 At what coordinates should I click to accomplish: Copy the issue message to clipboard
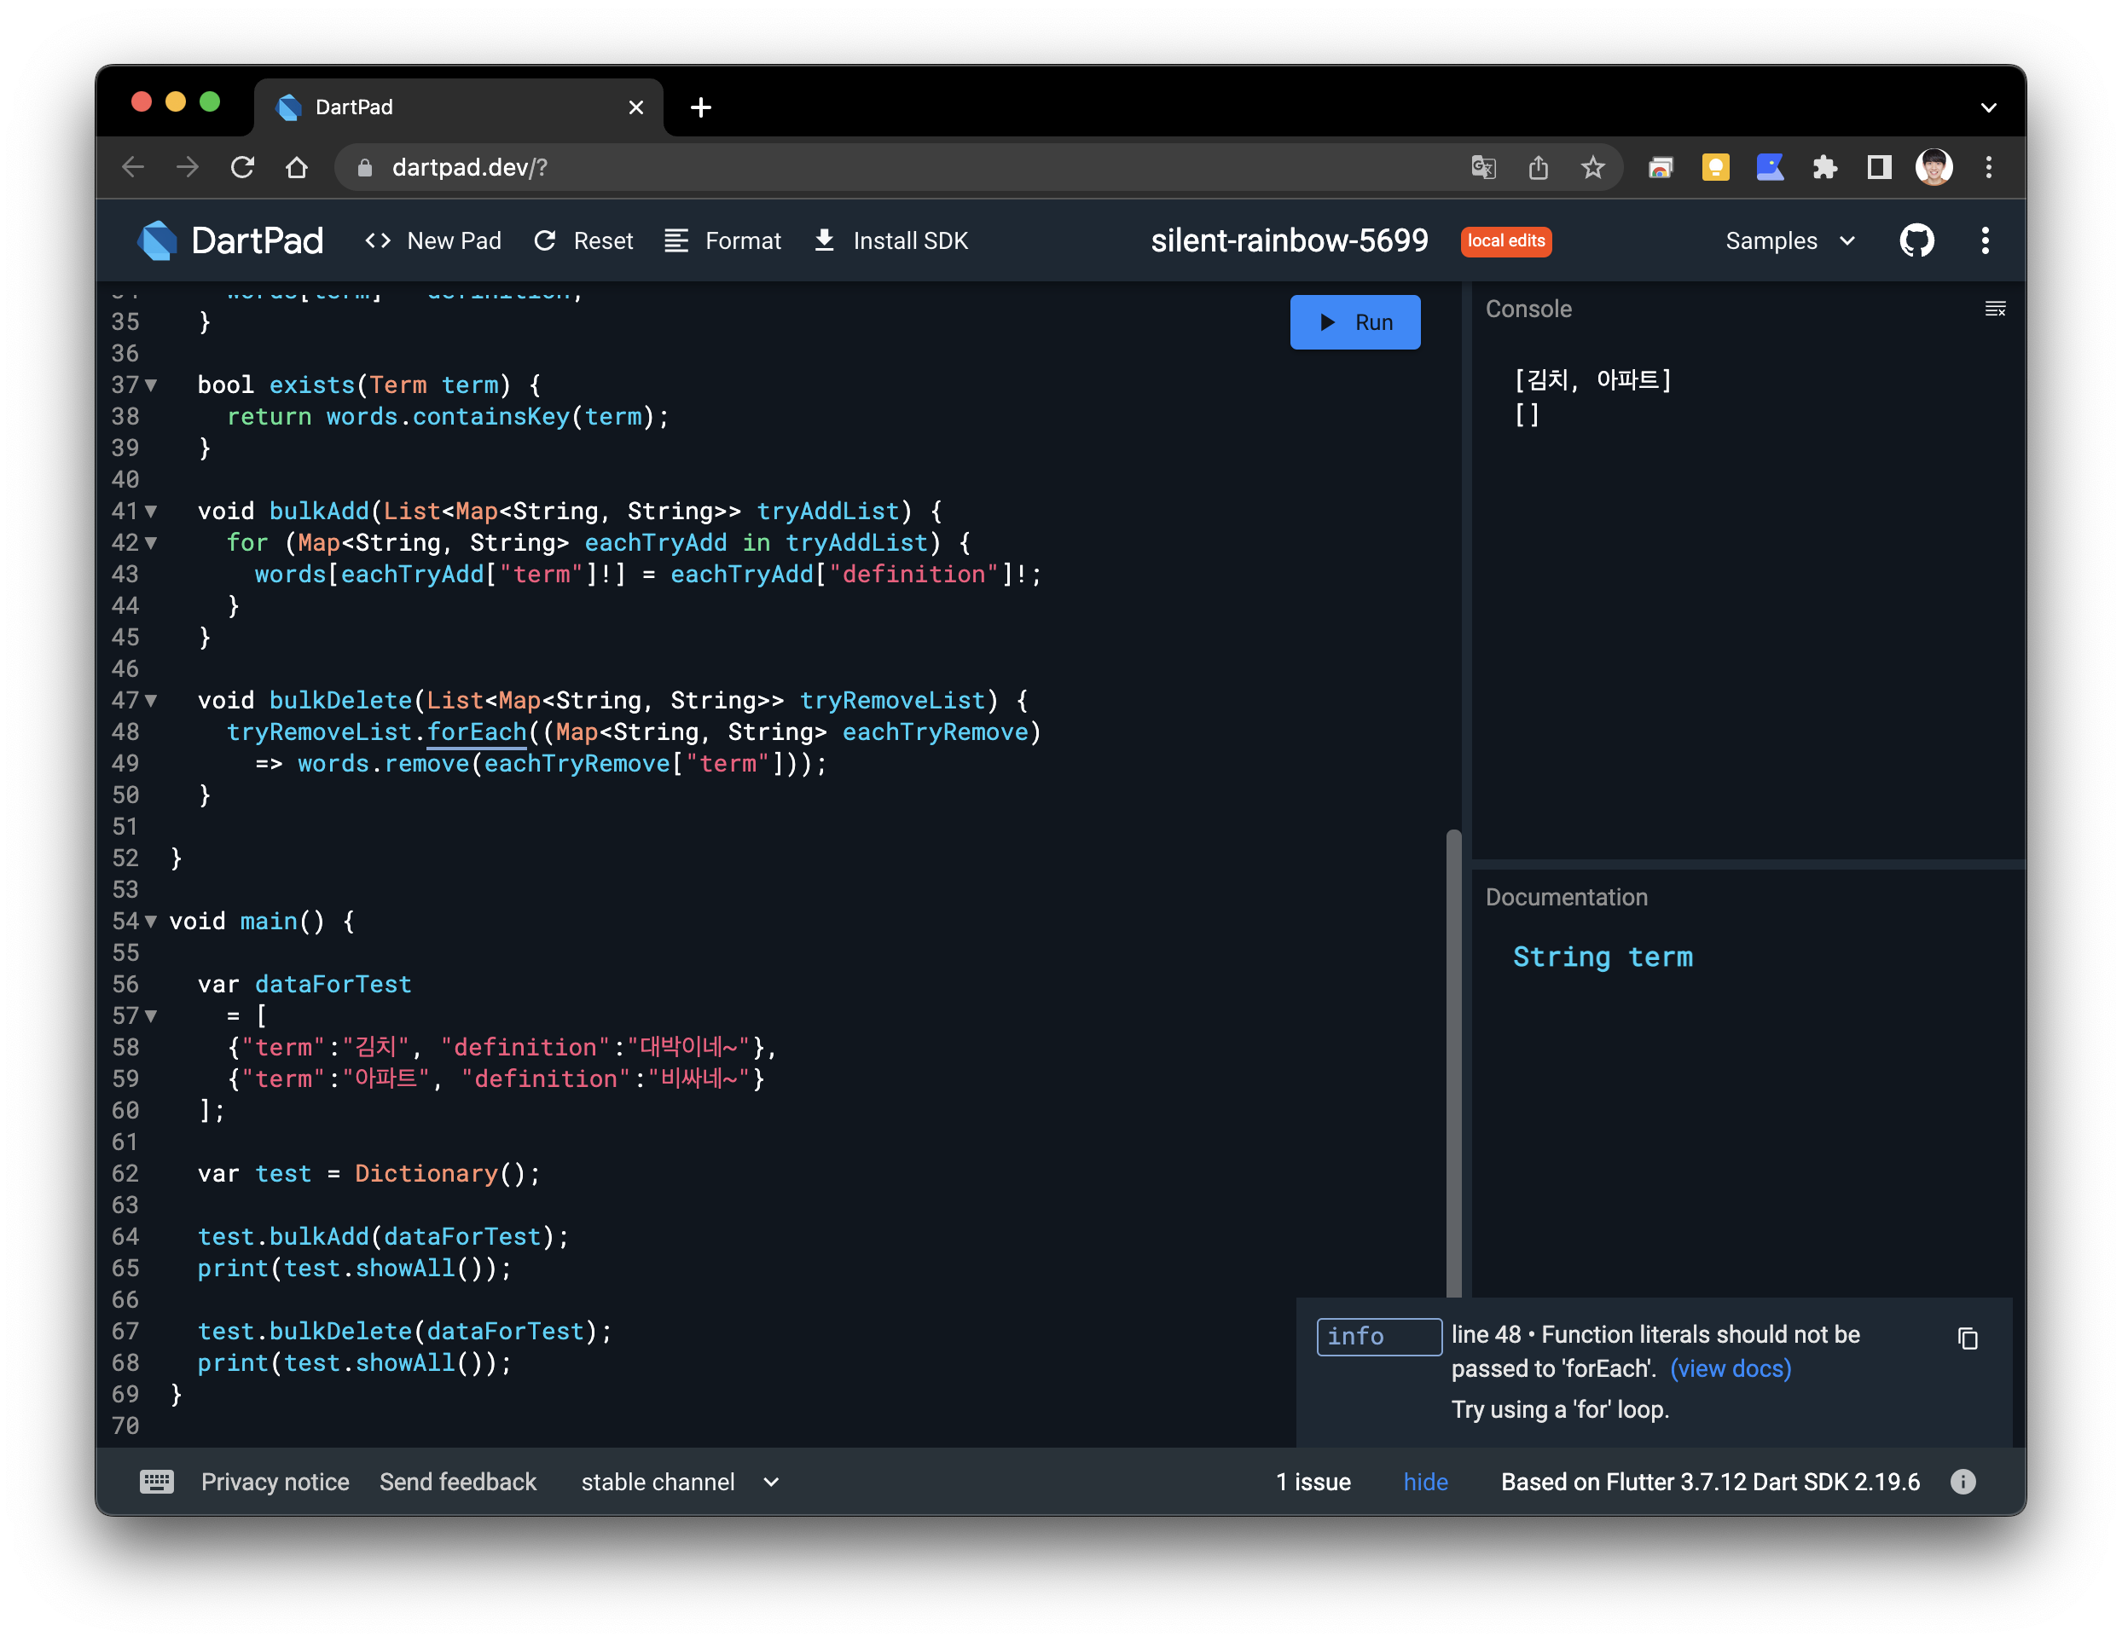coord(1968,1339)
